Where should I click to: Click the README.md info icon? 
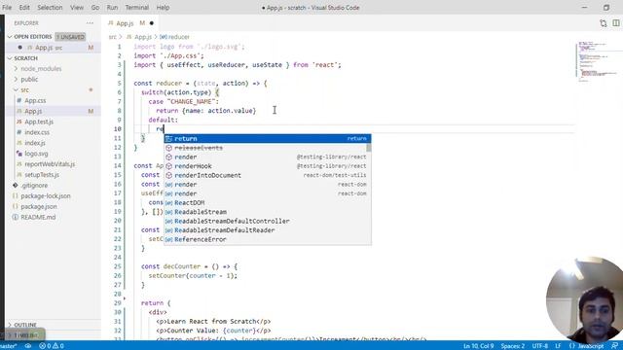[16, 217]
